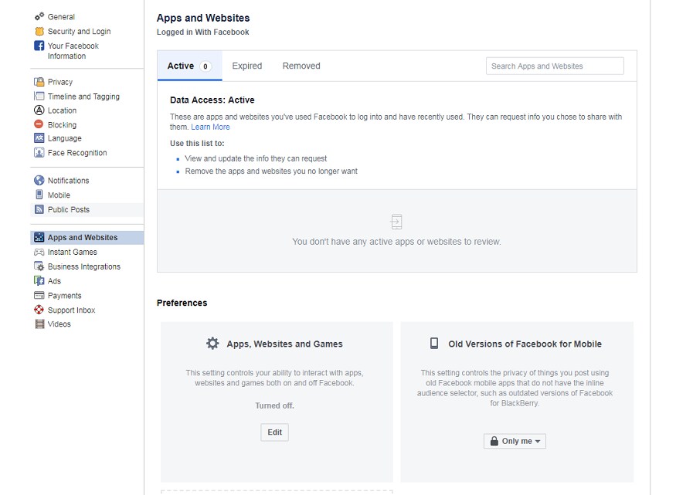Click the Notifications globe icon
Image resolution: width=676 pixels, height=495 pixels.
coord(39,180)
